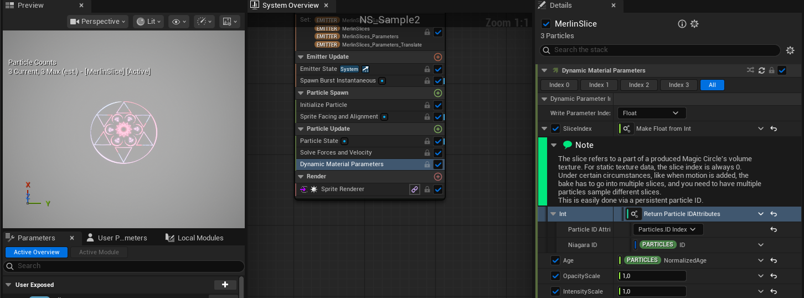
Task: Click Parameters search field
Action: (x=123, y=266)
